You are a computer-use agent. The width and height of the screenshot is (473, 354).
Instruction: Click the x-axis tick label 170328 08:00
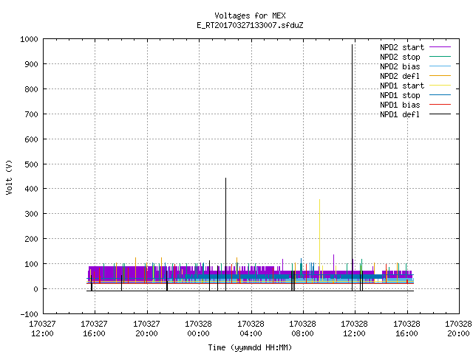pyautogui.click(x=302, y=329)
